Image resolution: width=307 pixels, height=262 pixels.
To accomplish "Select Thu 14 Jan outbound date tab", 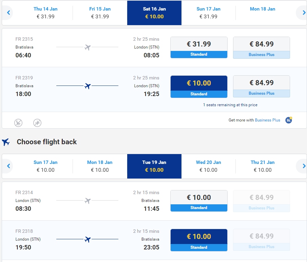I will point(45,13).
